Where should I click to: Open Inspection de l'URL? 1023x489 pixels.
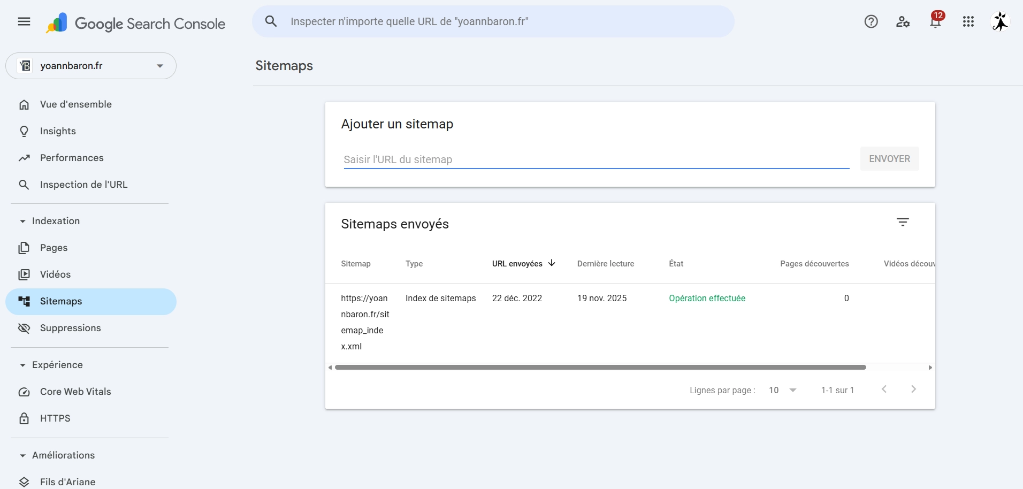coord(91,185)
